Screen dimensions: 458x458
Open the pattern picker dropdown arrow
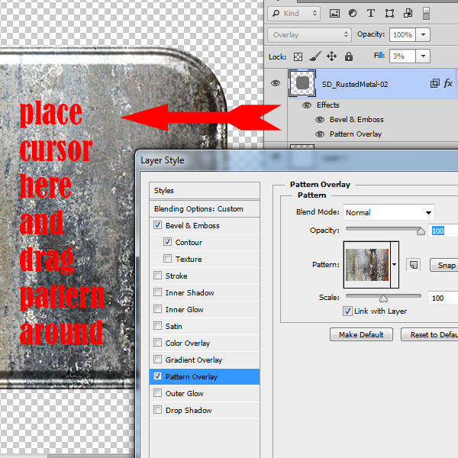pos(395,265)
